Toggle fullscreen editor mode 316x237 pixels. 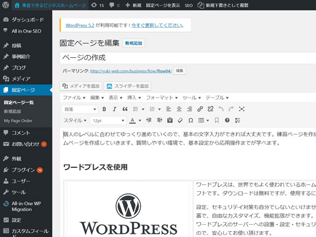click(241, 109)
